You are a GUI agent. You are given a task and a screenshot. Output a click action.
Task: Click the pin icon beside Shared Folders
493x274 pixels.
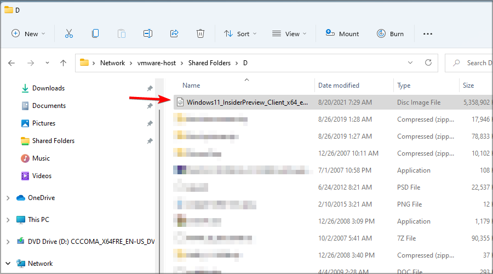[x=150, y=141]
